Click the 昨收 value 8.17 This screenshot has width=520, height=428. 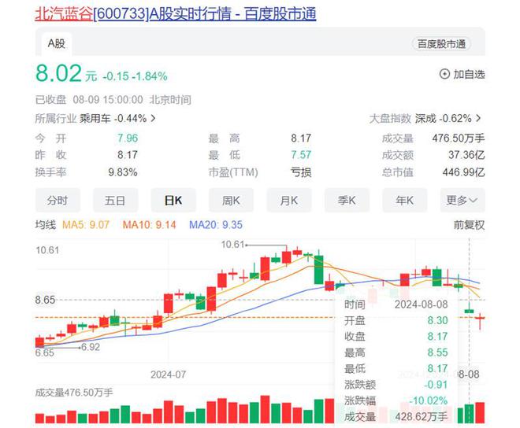(128, 155)
